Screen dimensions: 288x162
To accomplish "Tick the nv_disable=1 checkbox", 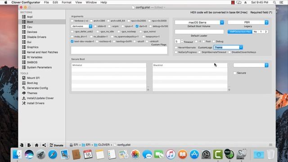I will pos(91,36).
